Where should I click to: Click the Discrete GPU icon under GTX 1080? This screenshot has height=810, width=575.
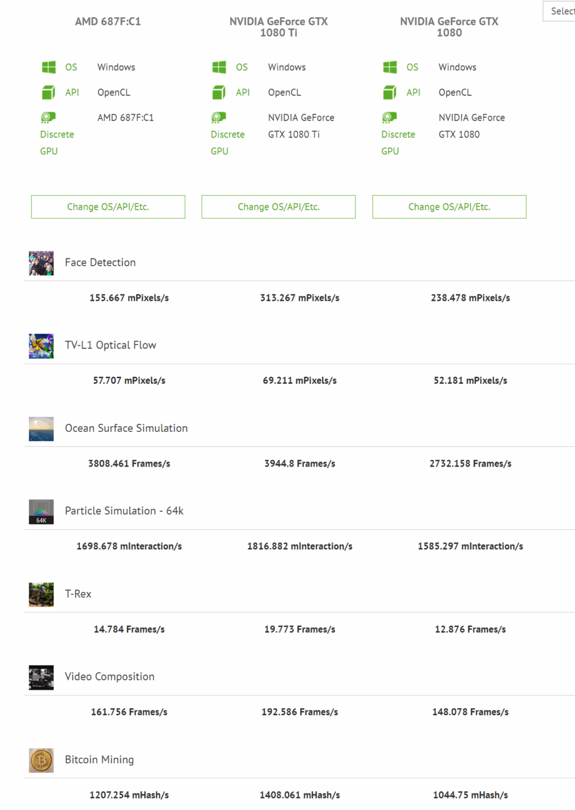point(389,117)
